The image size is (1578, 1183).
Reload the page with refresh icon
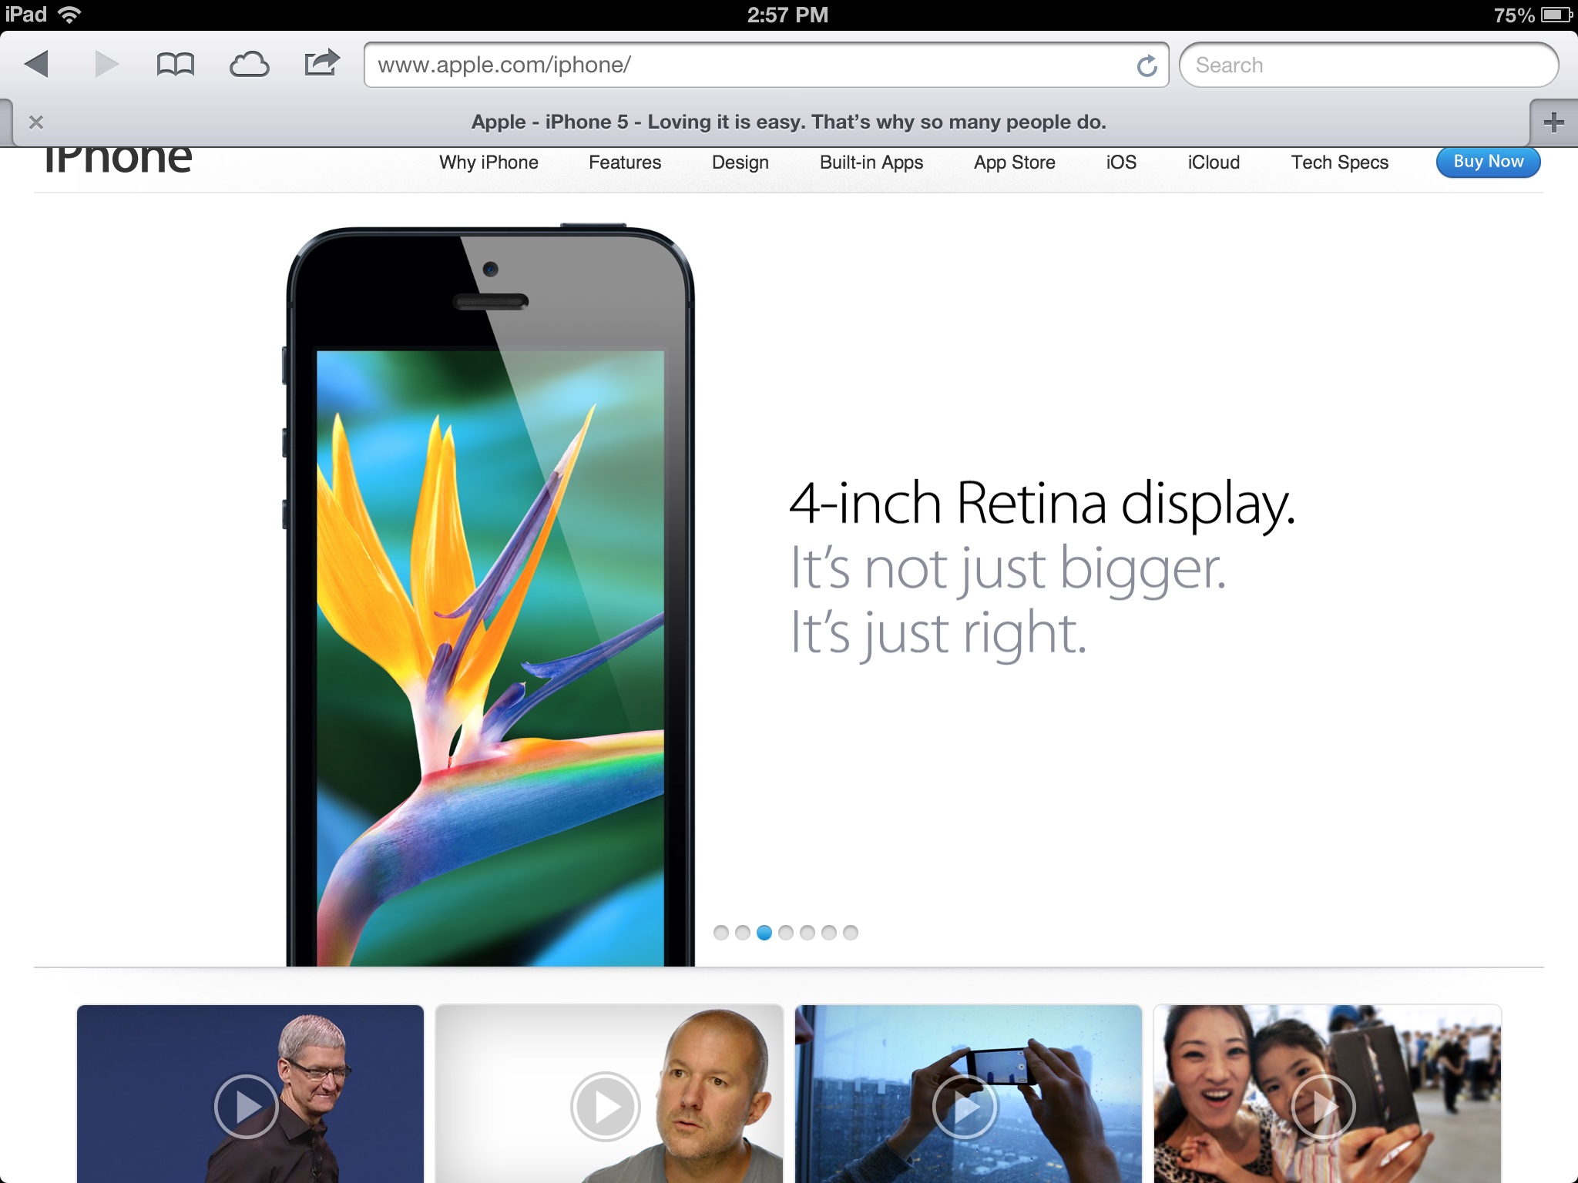pyautogui.click(x=1147, y=66)
